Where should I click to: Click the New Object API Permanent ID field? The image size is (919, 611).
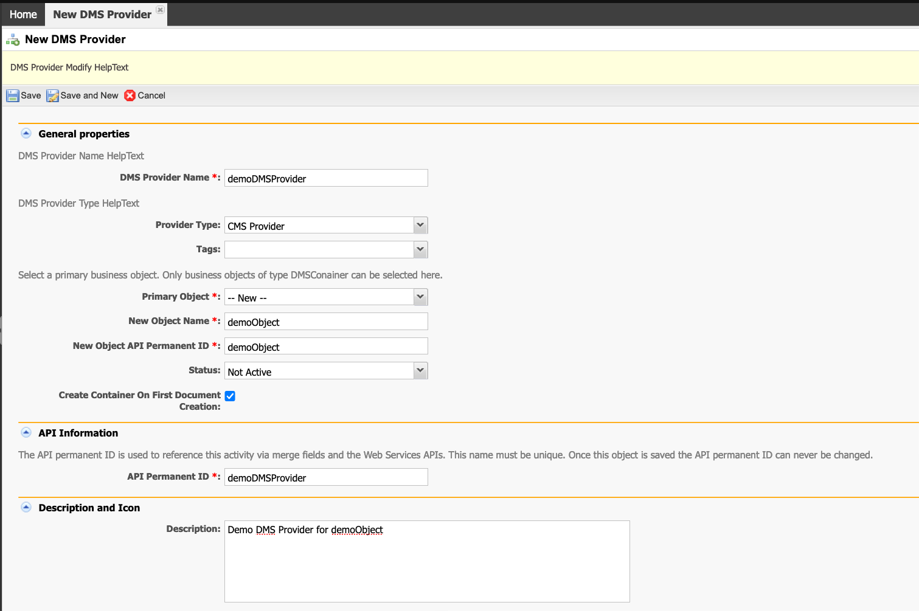click(326, 347)
